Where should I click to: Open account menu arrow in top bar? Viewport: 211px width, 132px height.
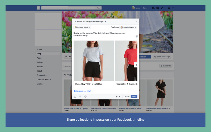[x=173, y=8]
